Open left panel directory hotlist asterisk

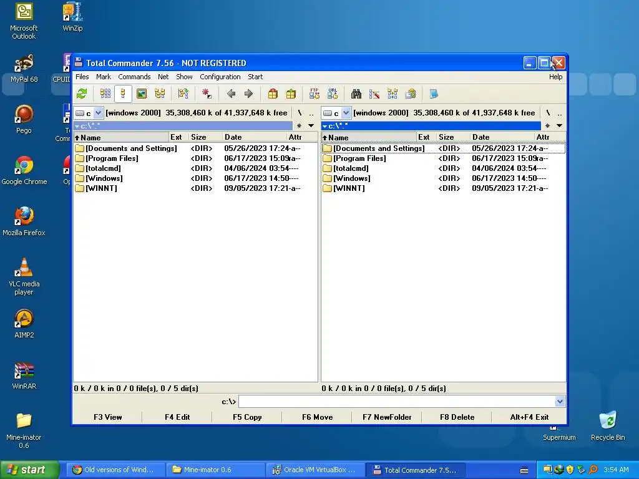click(x=299, y=126)
